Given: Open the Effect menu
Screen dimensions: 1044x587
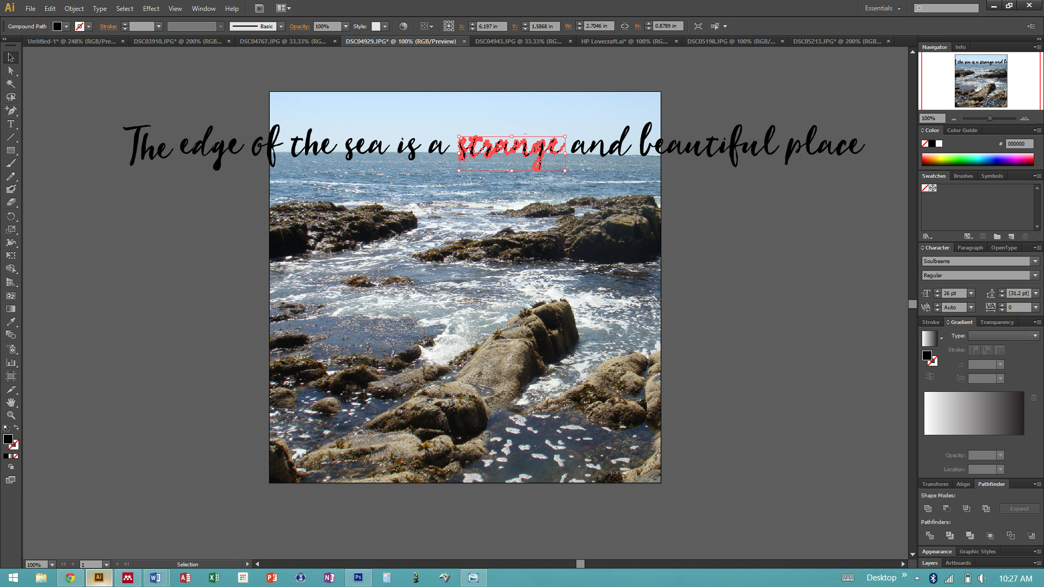Looking at the screenshot, I should pyautogui.click(x=151, y=8).
